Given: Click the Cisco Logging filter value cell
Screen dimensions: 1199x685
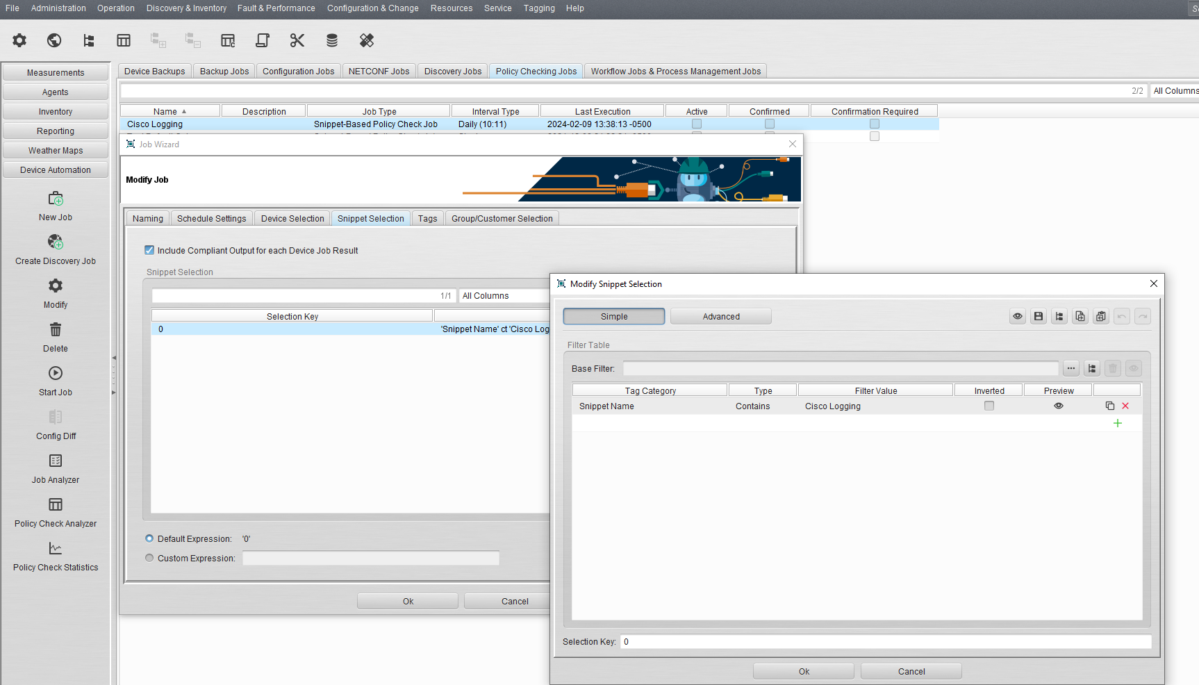Looking at the screenshot, I should click(x=875, y=406).
